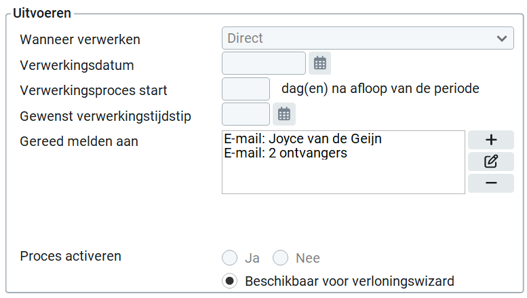Image resolution: width=527 pixels, height=298 pixels.
Task: Focus the Verwerkingsdatum date field
Action: coord(264,63)
